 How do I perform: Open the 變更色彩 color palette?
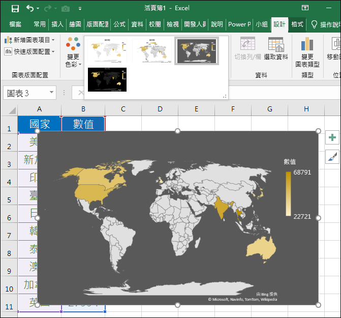pyautogui.click(x=73, y=52)
